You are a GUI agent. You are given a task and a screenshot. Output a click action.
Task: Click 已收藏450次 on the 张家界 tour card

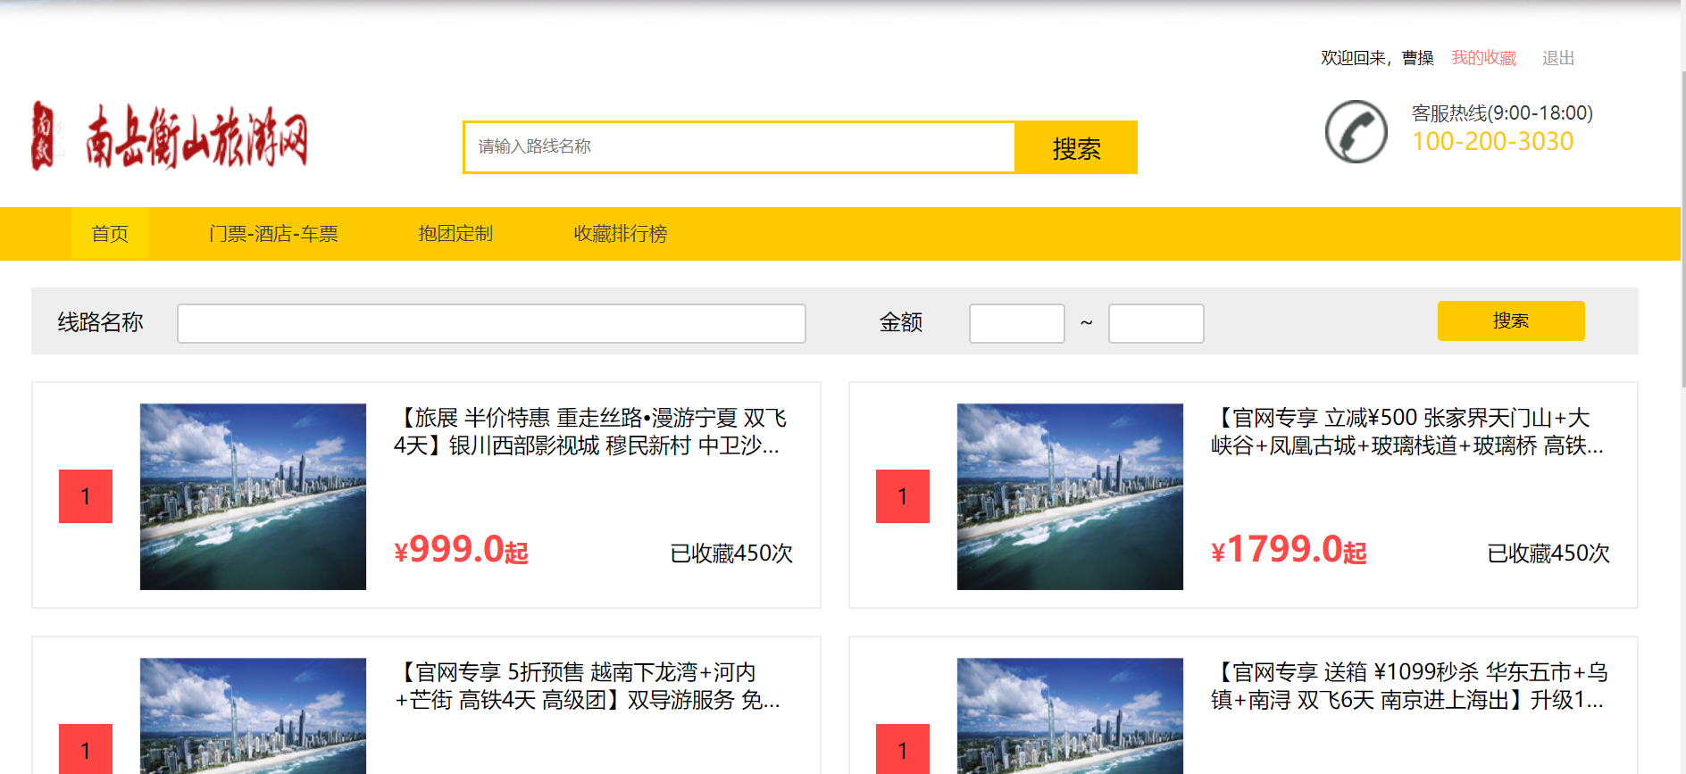click(1548, 553)
